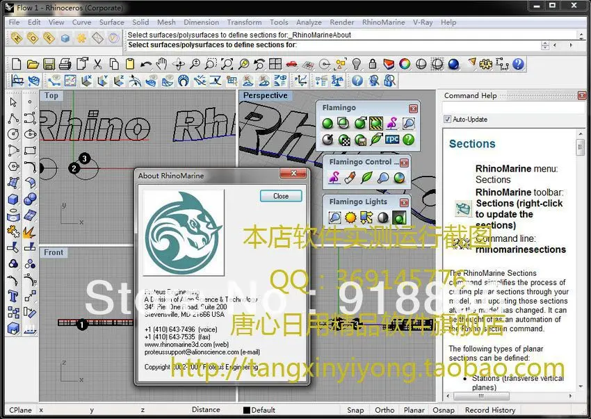Screen dimensions: 591x419
Task: Open the RPC tool in the Flamingo panel
Action: click(x=391, y=140)
